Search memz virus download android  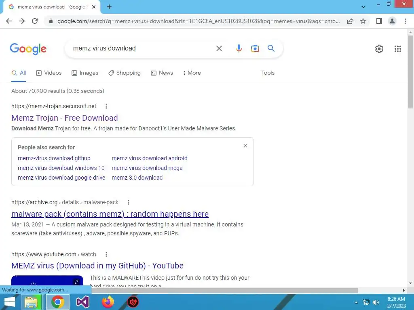[x=150, y=158]
